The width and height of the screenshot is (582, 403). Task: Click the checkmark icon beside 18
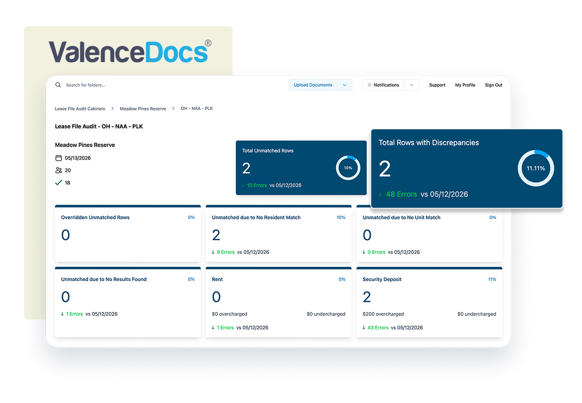coord(58,182)
